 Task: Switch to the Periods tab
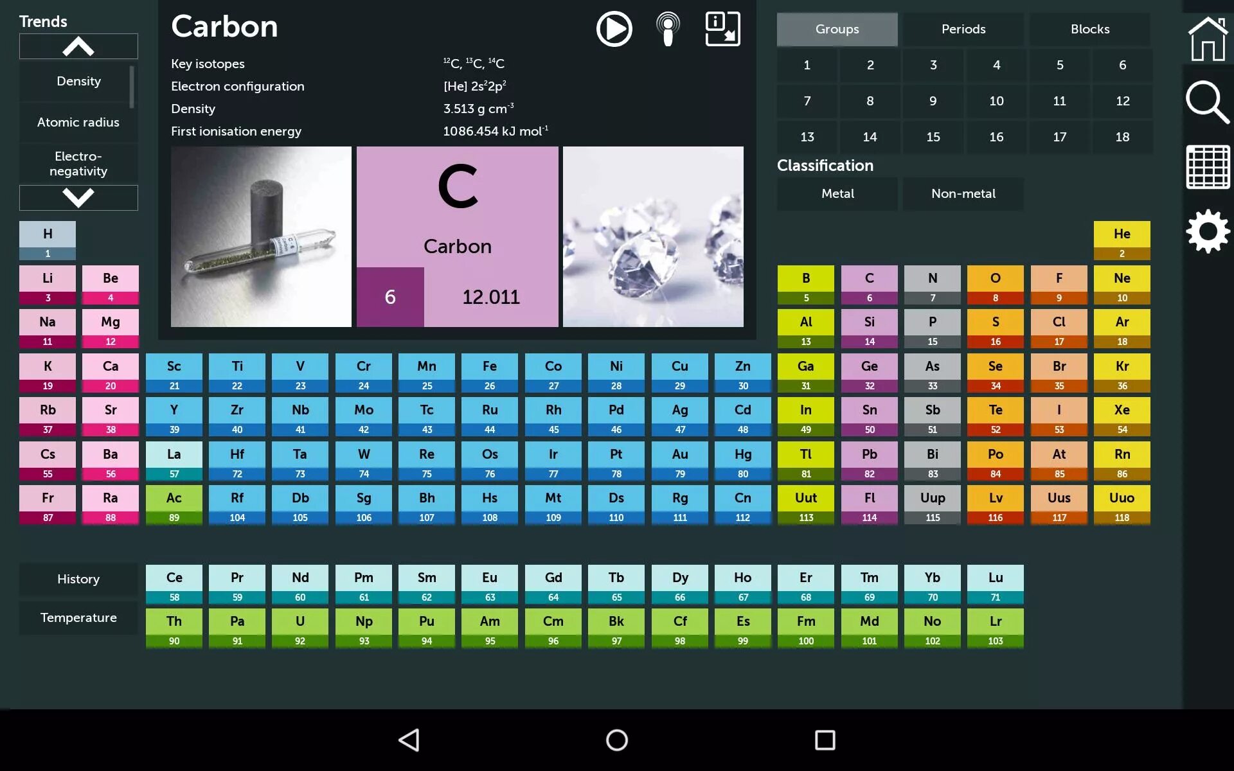tap(963, 29)
